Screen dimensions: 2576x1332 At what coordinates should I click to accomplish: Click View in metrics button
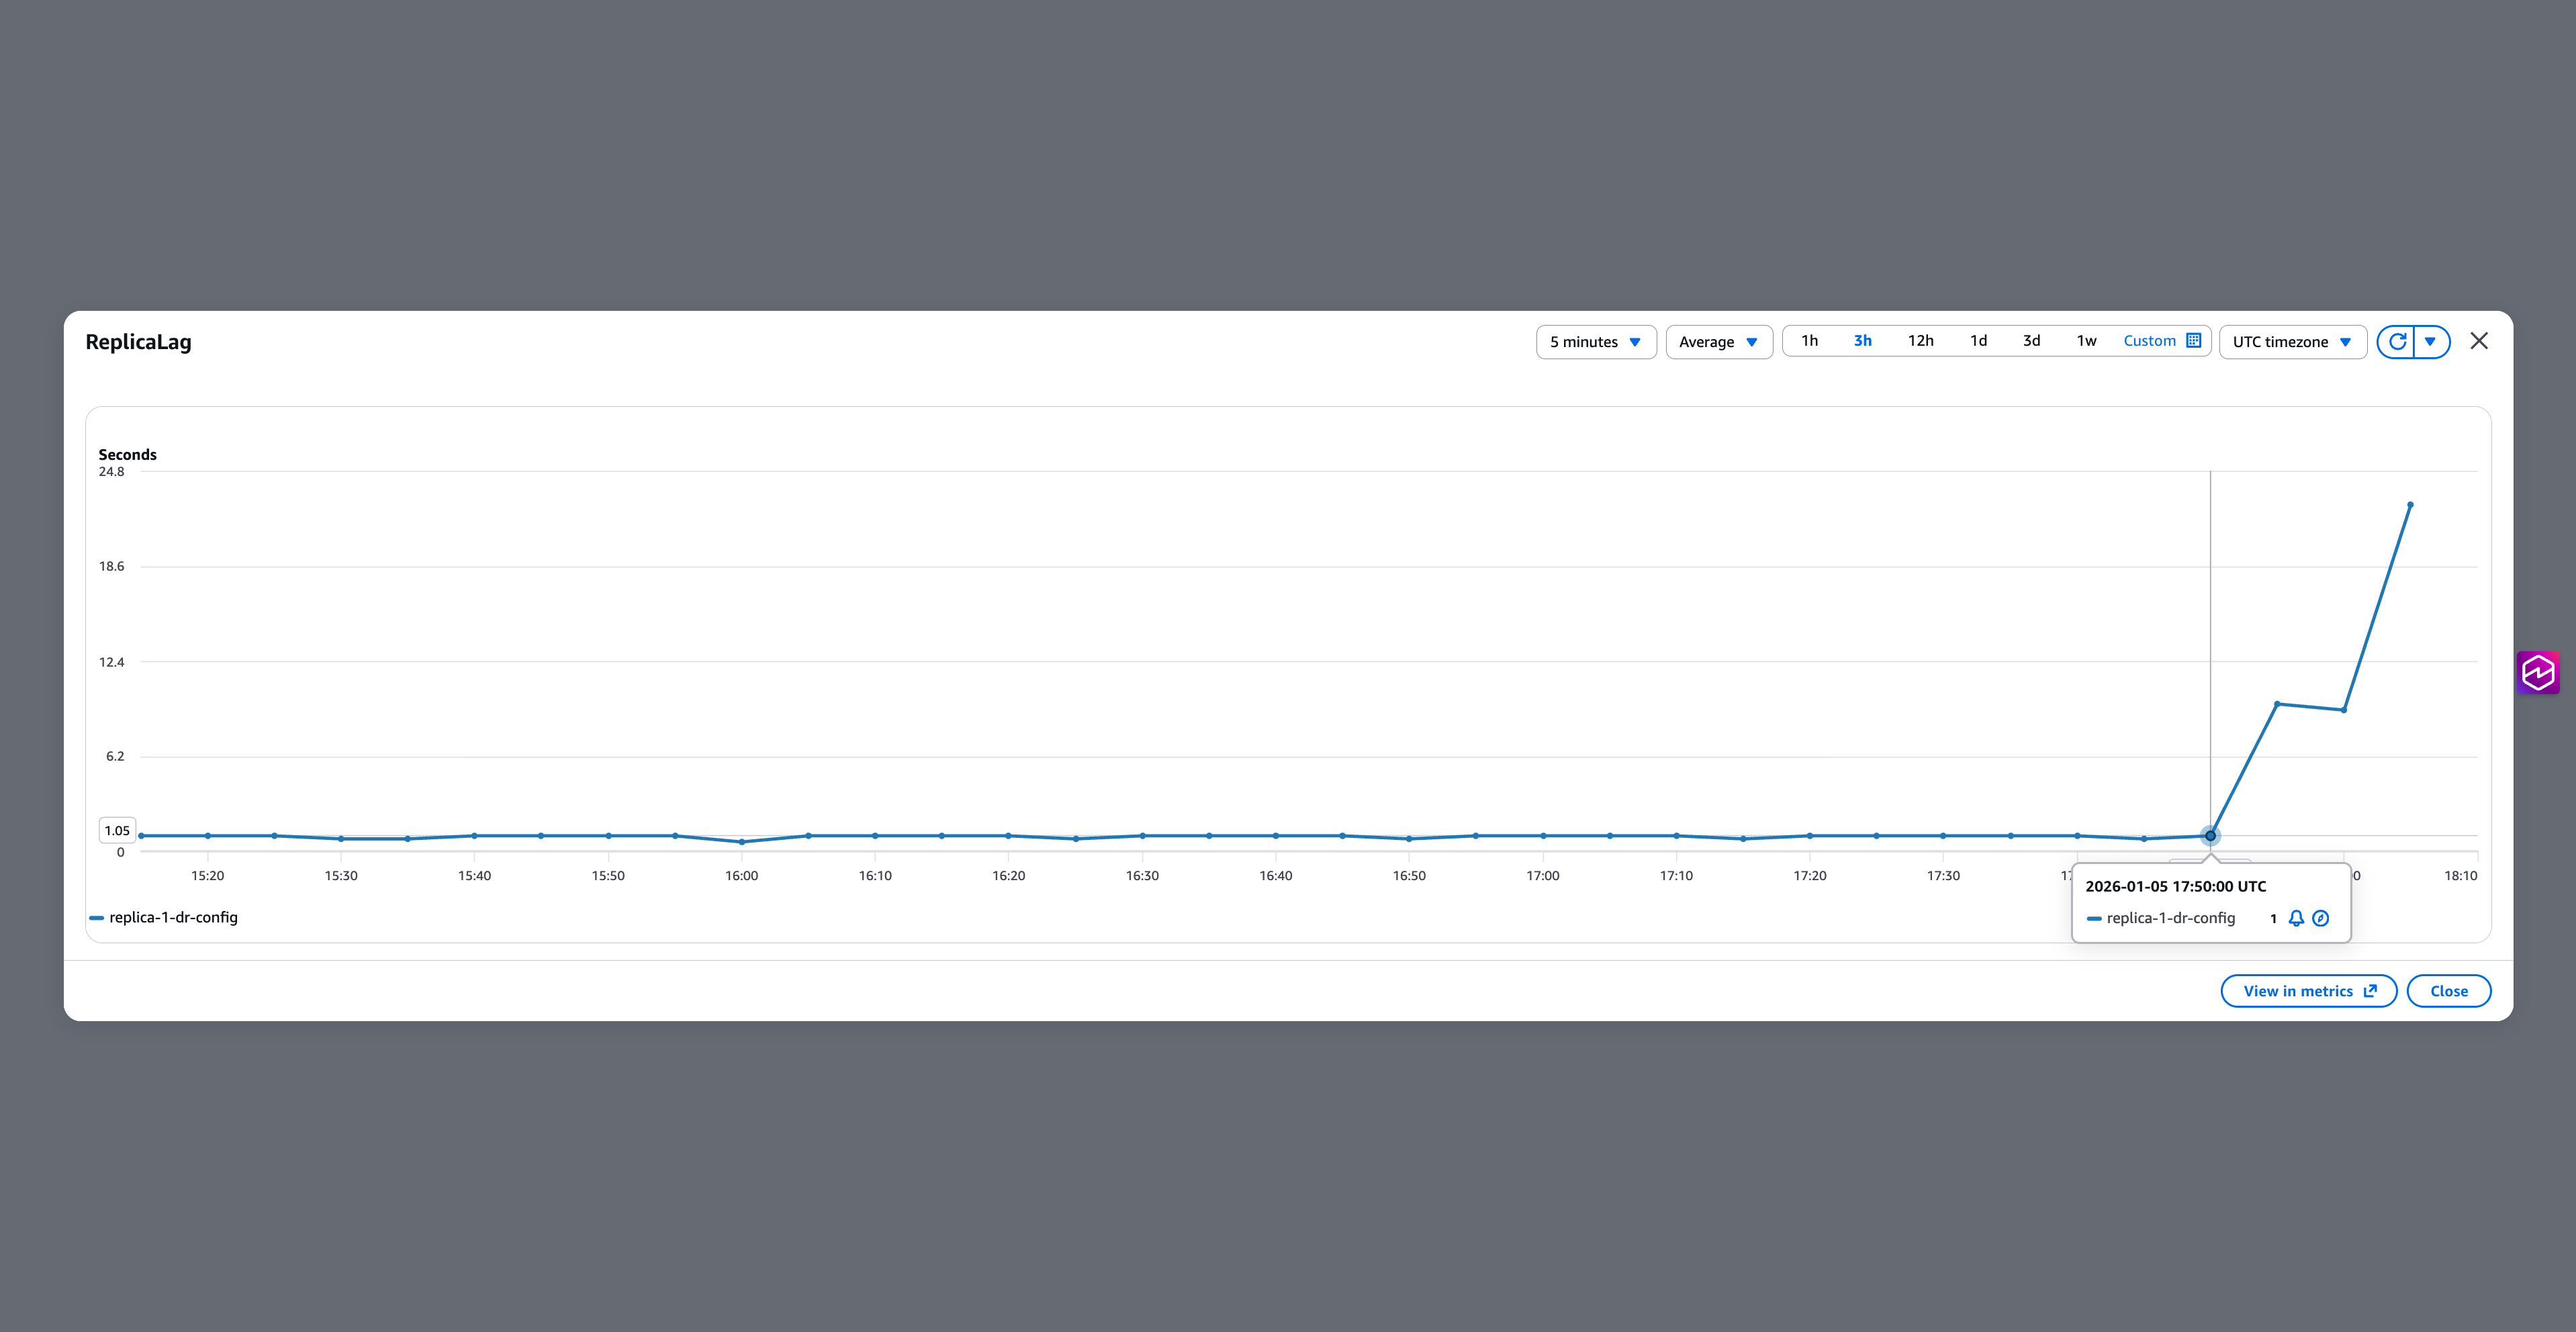tap(2308, 991)
